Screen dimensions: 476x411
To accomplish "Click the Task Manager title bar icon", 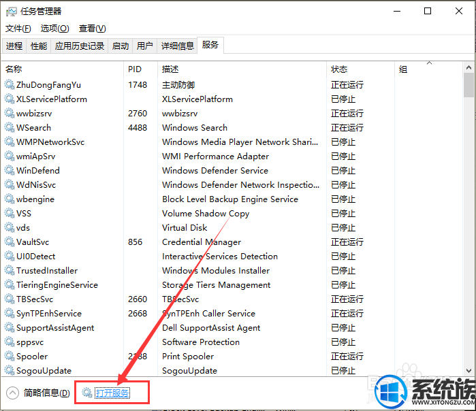I will (x=12, y=12).
